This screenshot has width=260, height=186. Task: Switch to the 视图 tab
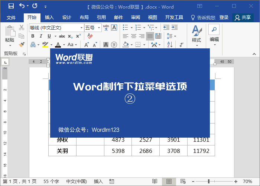[152, 17]
